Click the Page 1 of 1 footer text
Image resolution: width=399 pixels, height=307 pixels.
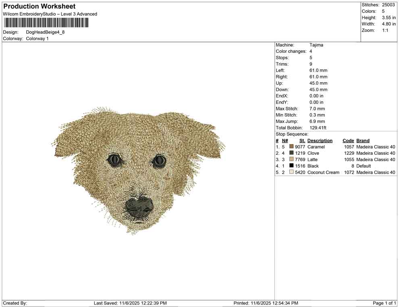click(384, 303)
